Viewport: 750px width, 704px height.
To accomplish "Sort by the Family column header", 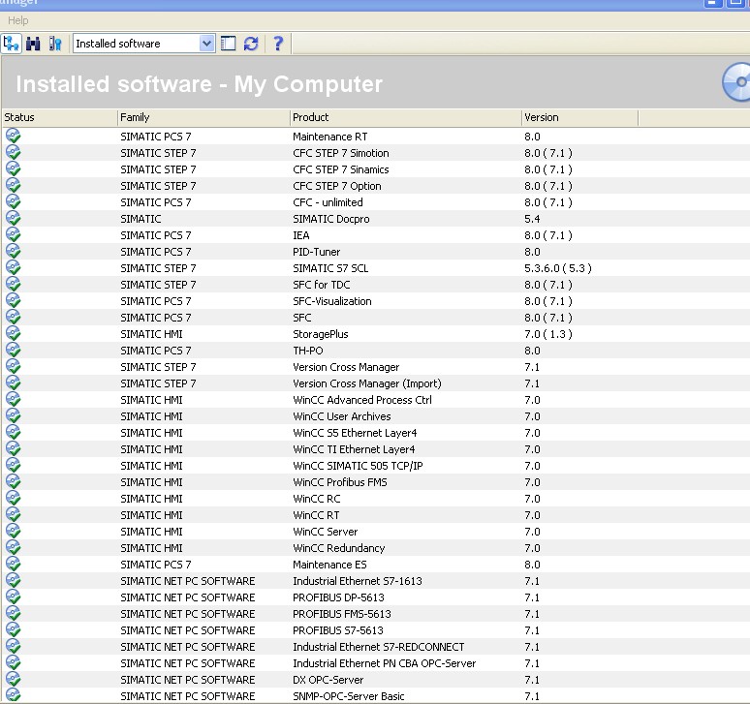I will 203,117.
